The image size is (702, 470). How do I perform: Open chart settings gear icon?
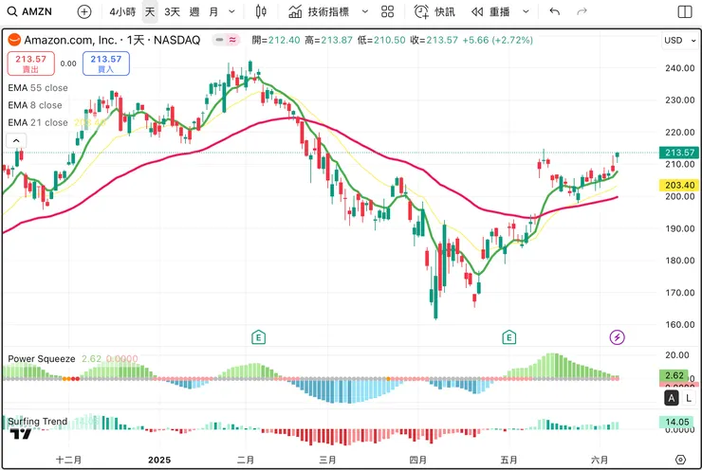680,460
